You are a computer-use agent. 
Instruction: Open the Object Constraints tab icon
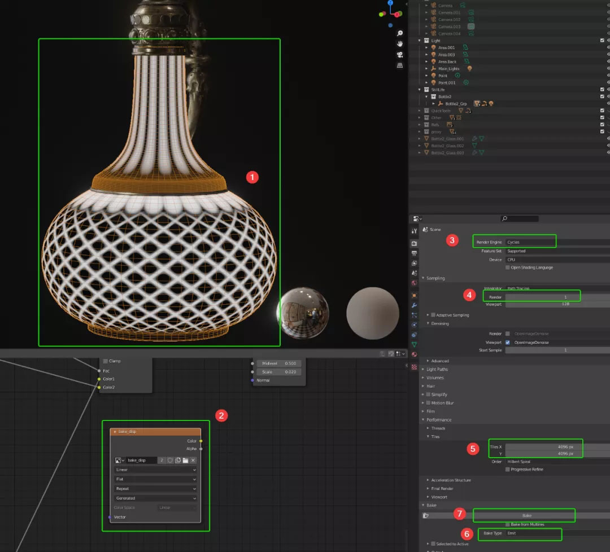pyautogui.click(x=415, y=335)
